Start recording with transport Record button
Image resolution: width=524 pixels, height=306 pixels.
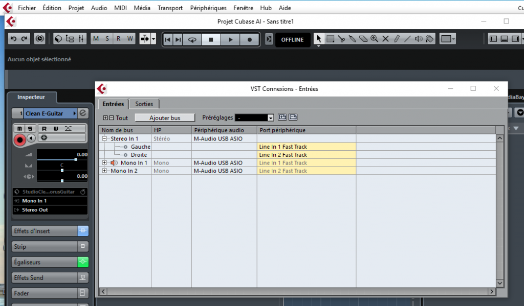point(250,40)
